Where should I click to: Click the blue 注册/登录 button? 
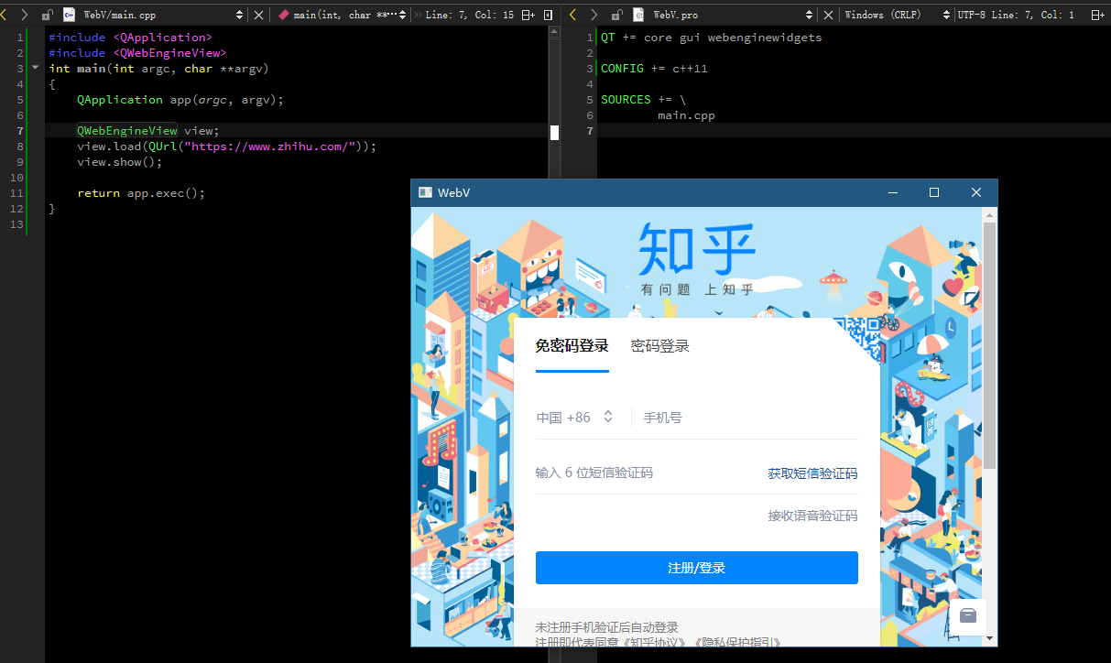tap(696, 568)
